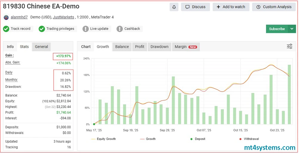This screenshot has height=154, width=299.
Task: Click the Live update warning icon
Action: coord(86,29)
